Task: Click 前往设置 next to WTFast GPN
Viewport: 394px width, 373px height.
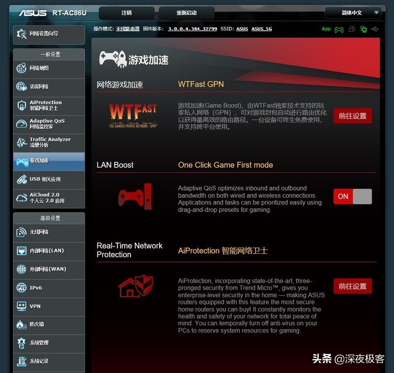Action: 352,116
